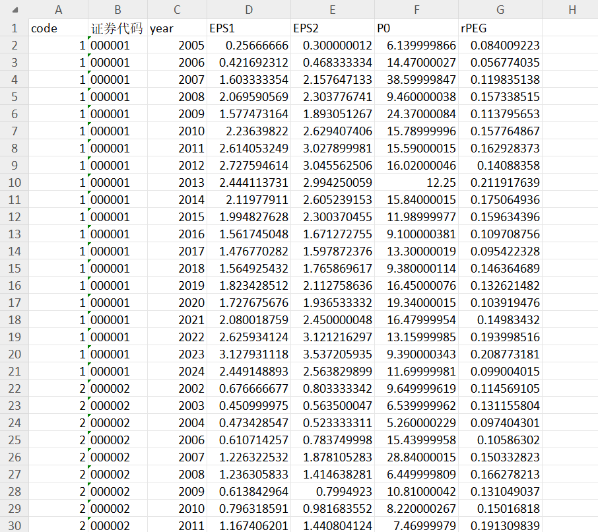Select row 1 header

pyautogui.click(x=14, y=28)
